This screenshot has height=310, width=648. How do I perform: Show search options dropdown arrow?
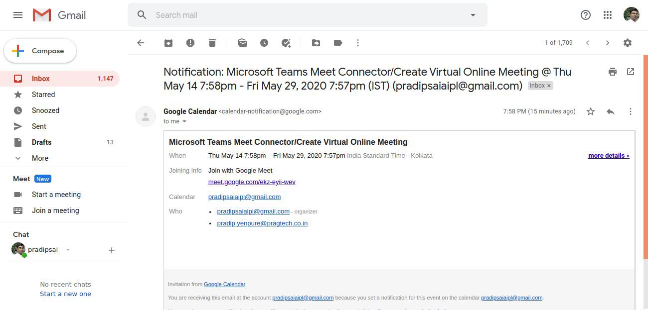pyautogui.click(x=473, y=15)
